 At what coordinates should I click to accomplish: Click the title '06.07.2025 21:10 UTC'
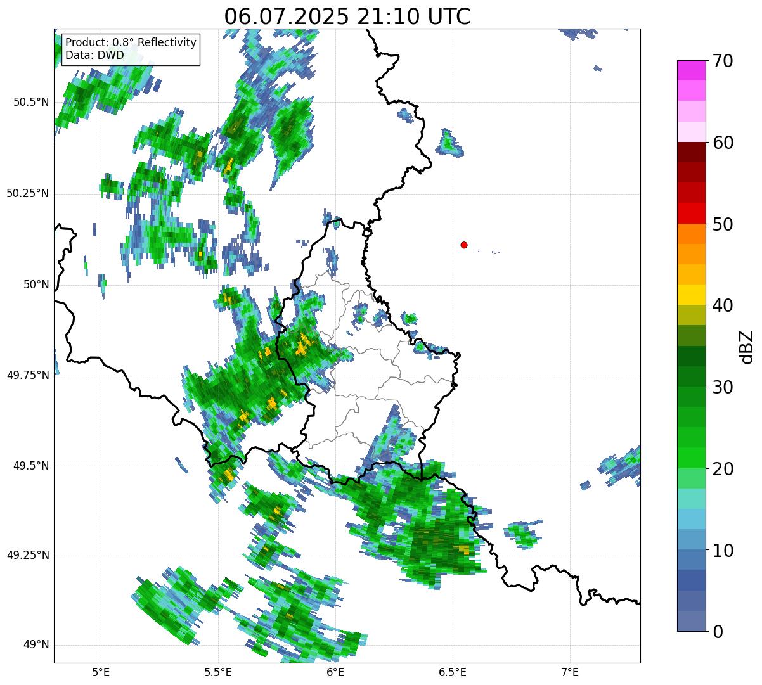pyautogui.click(x=347, y=16)
